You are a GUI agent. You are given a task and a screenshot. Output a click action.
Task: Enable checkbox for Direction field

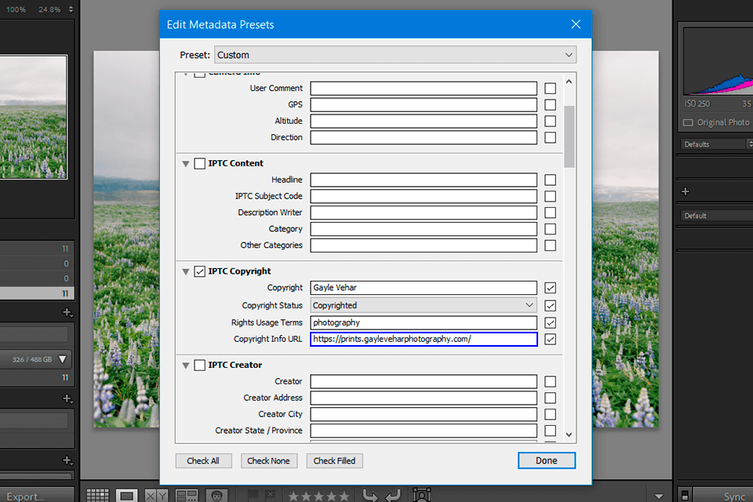click(x=551, y=137)
